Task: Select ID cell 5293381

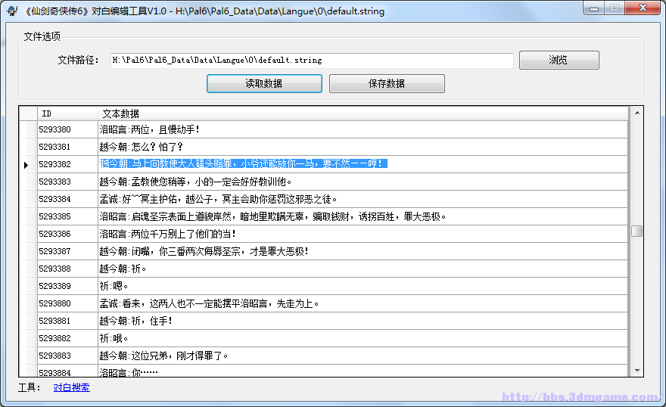Action: point(67,147)
